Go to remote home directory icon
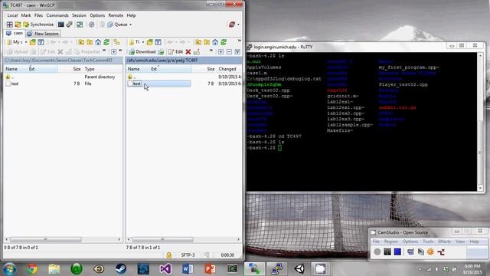The image size is (490, 276). [215, 42]
